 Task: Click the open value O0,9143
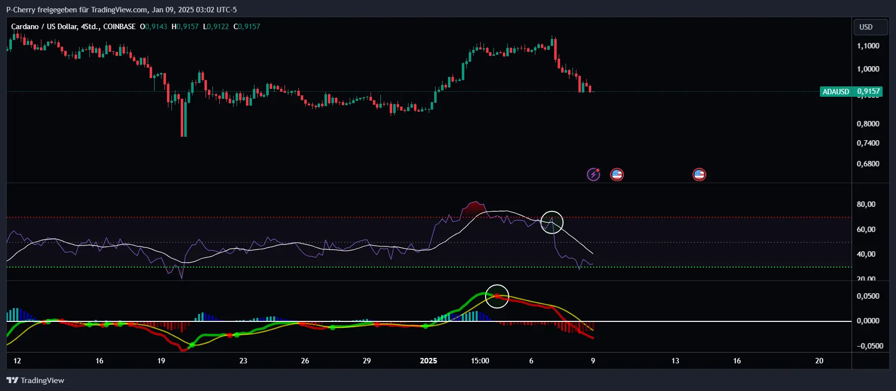[x=154, y=27]
